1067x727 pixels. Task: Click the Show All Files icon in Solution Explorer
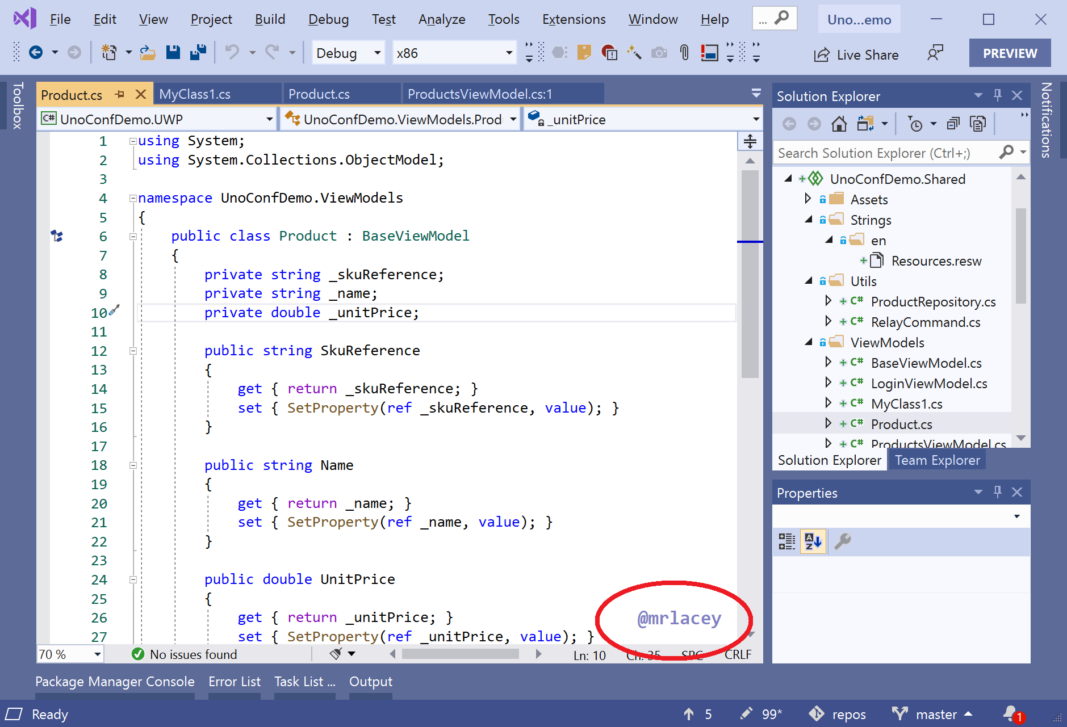click(978, 124)
